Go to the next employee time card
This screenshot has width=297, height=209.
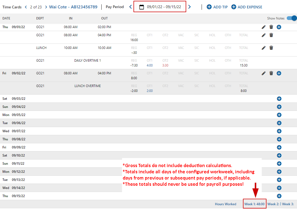click(46, 7)
